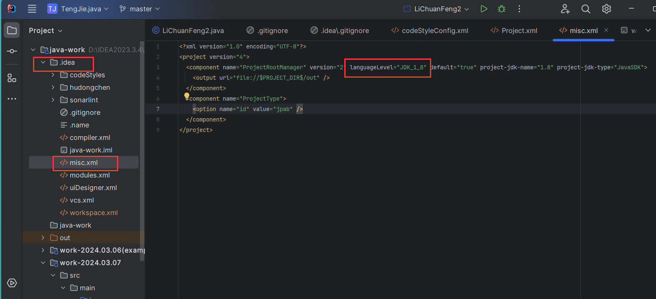The image size is (656, 299).
Task: Click line number 7 in gutter
Action: coord(158,109)
